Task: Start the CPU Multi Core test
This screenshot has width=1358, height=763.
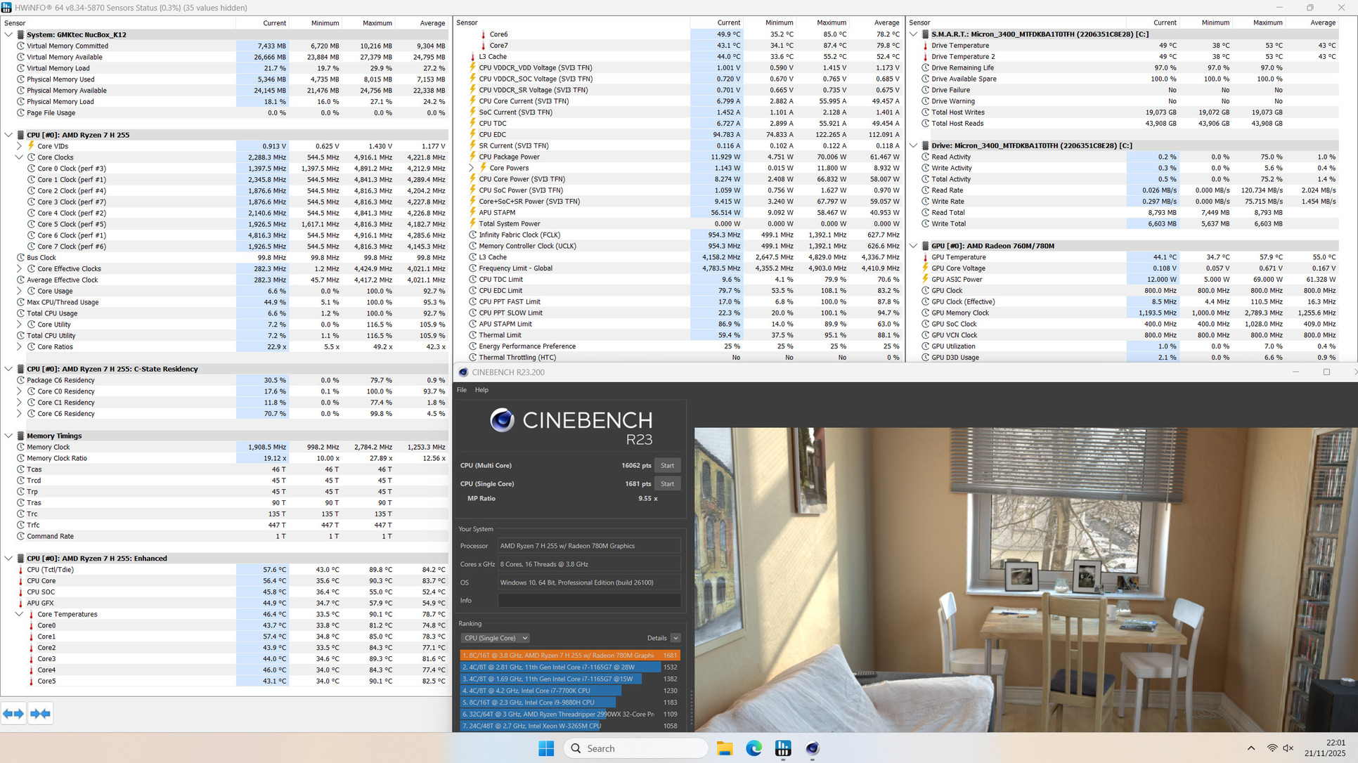Action: 667,465
